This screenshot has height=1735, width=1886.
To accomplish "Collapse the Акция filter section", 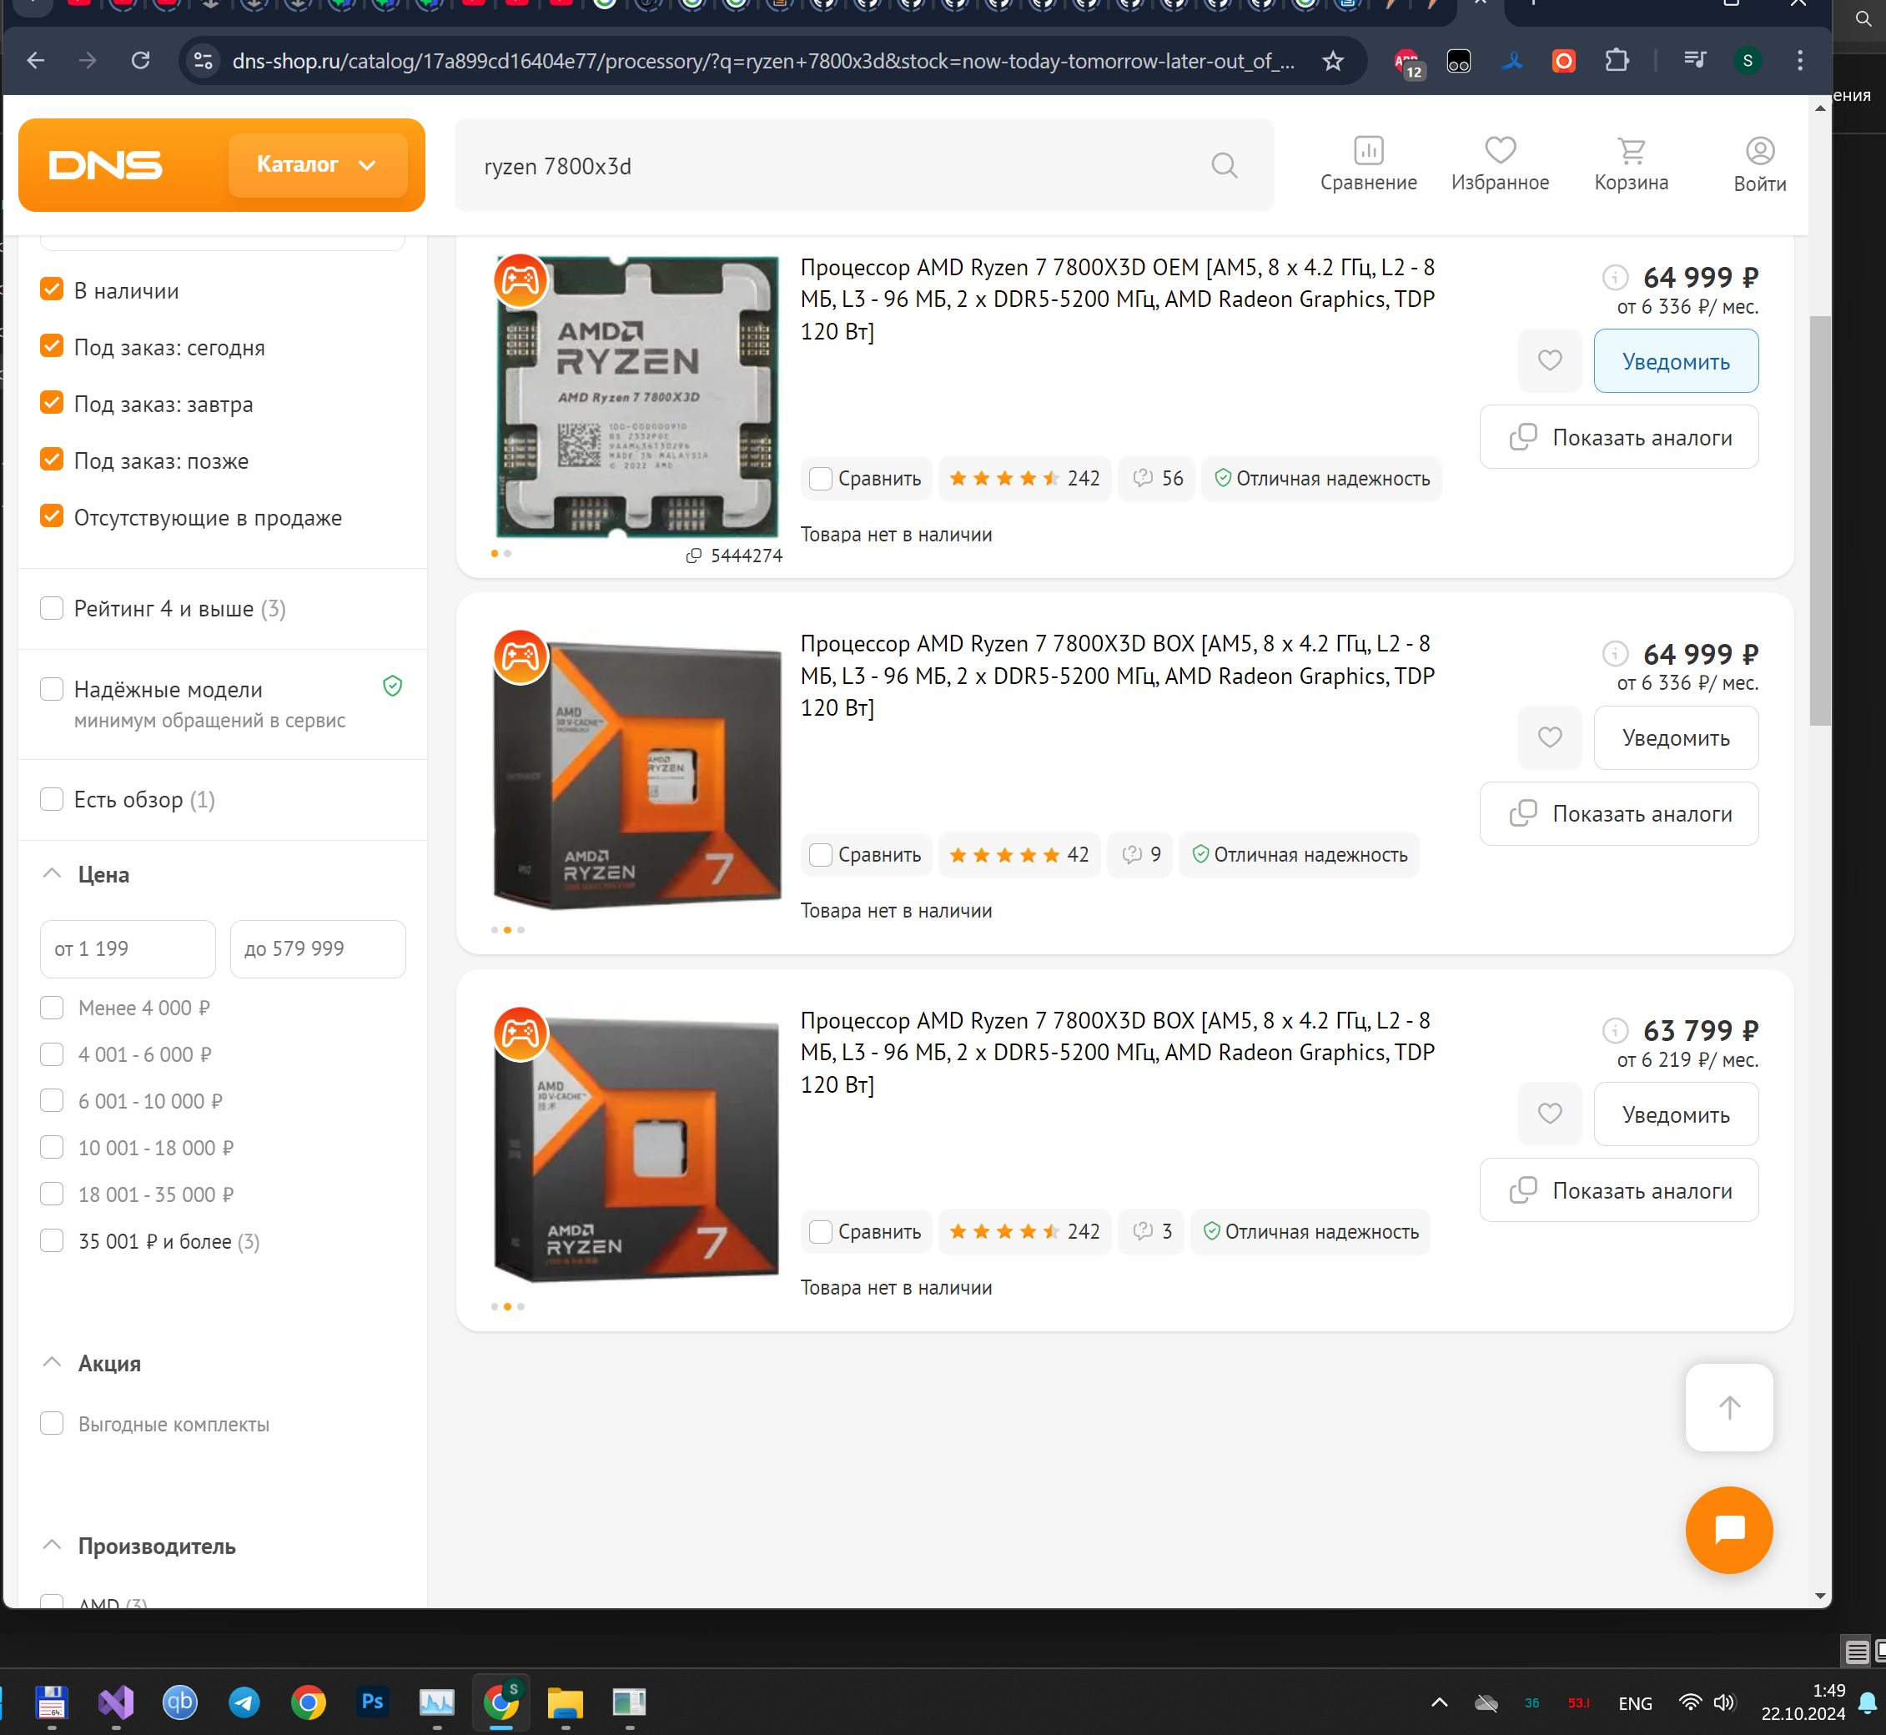I will click(53, 1362).
